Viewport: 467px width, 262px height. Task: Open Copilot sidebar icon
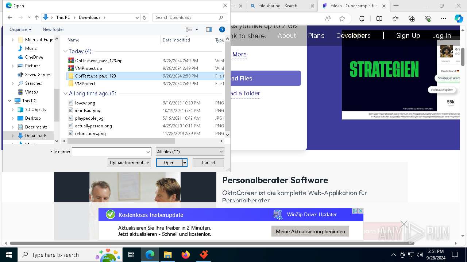pyautogui.click(x=459, y=19)
